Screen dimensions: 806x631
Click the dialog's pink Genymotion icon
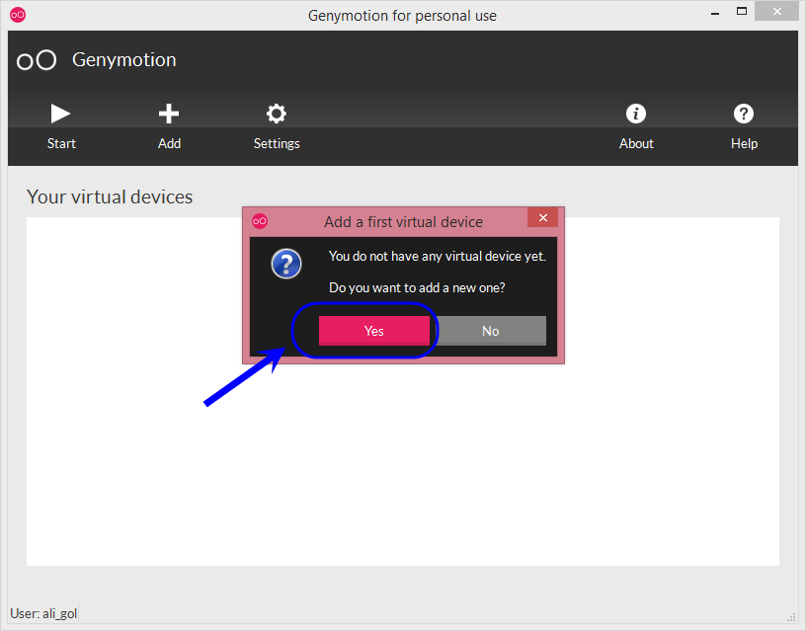[x=260, y=221]
